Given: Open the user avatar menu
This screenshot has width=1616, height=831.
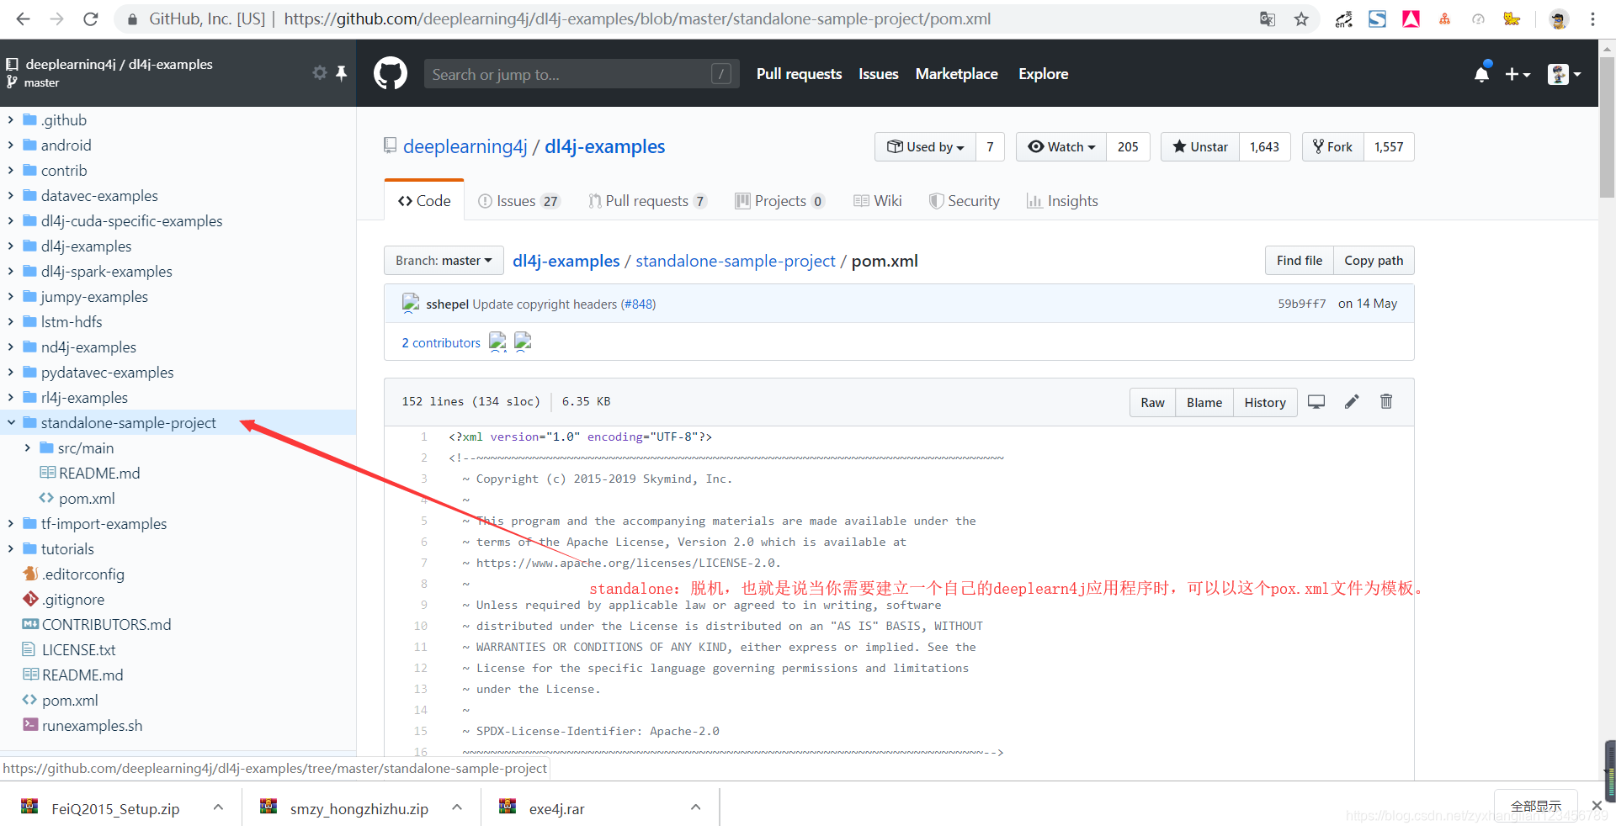Looking at the screenshot, I should click(x=1564, y=74).
